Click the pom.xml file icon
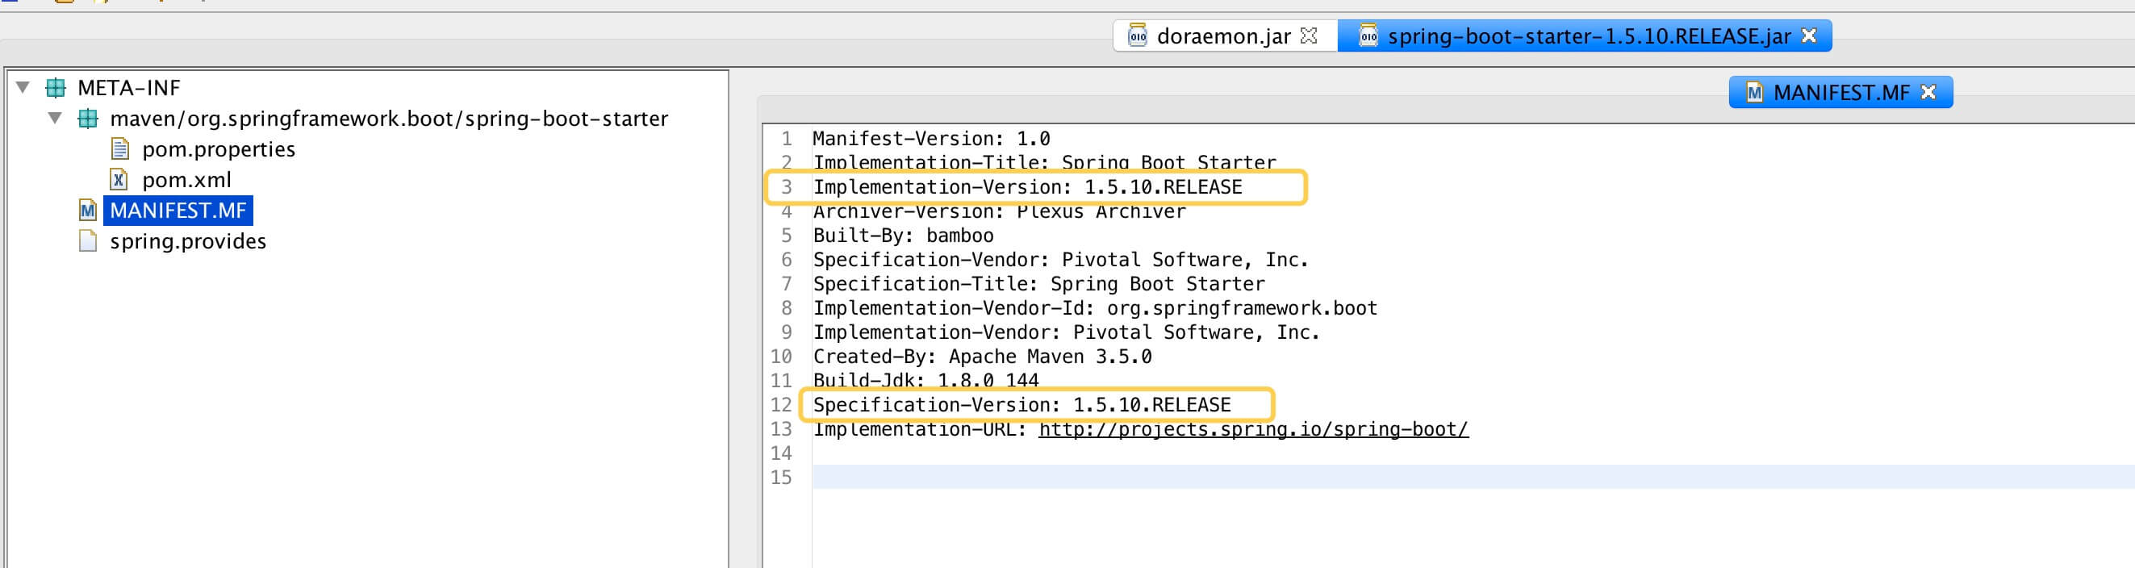Screen dimensions: 2135x568 point(119,180)
